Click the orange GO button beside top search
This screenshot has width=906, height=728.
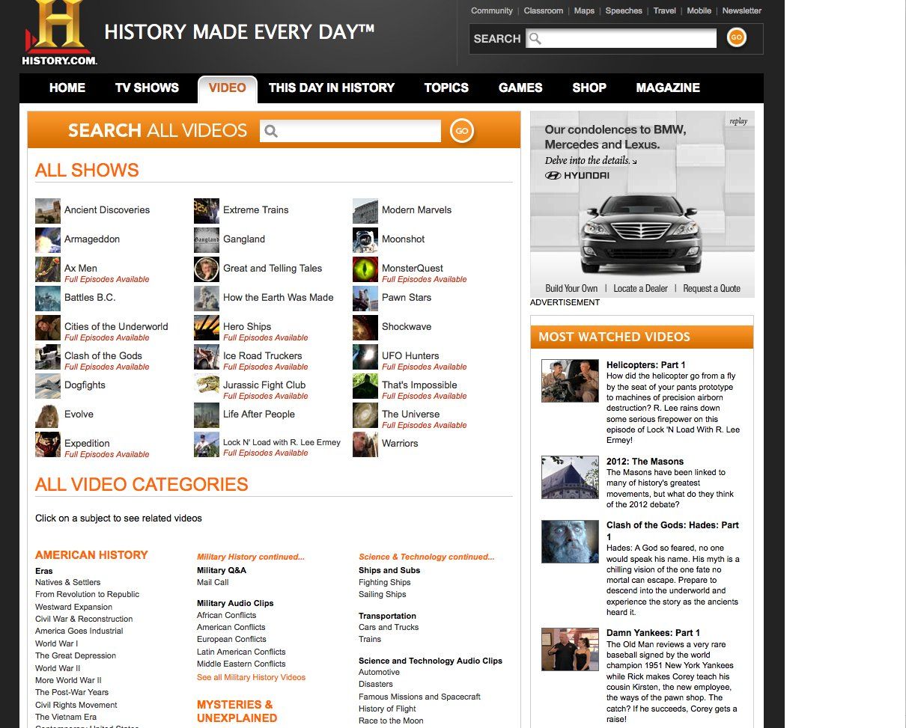pos(736,37)
